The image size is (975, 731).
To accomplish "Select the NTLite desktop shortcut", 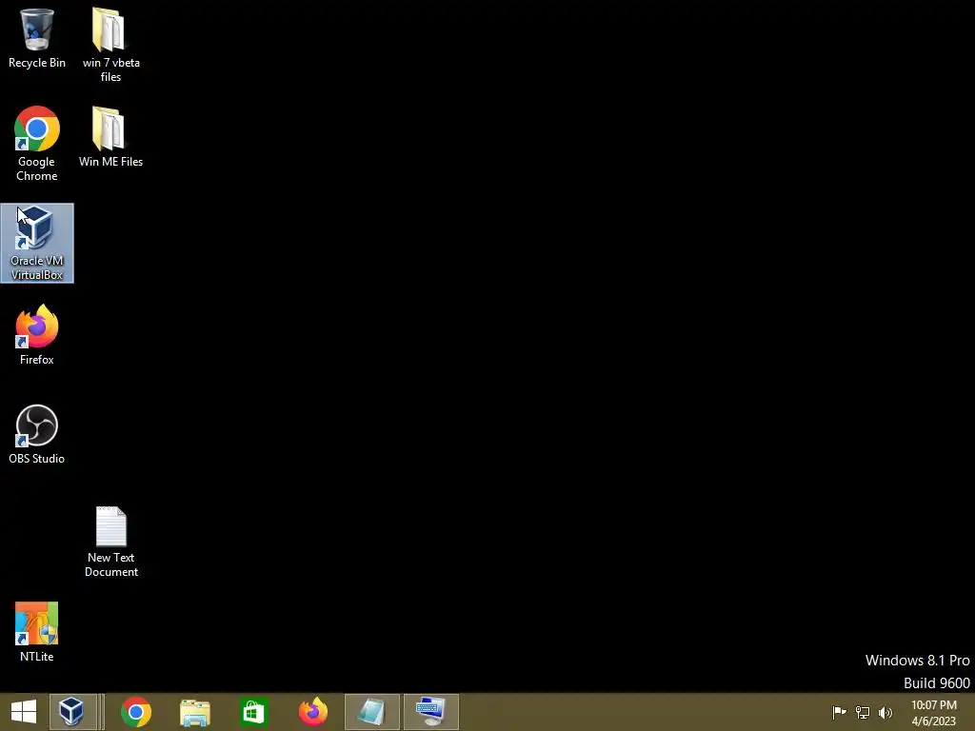I will pos(37,632).
